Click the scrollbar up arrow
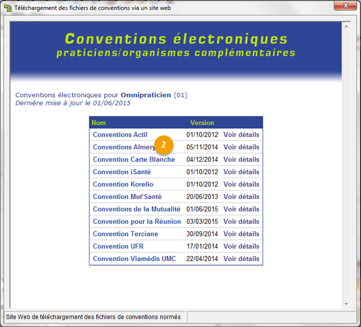This screenshot has width=361, height=327. click(346, 27)
